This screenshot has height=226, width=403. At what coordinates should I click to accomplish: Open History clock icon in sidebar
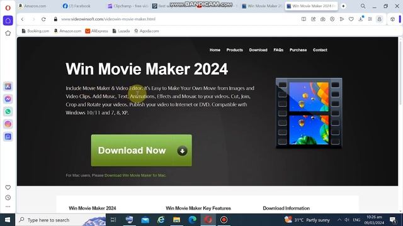8,198
